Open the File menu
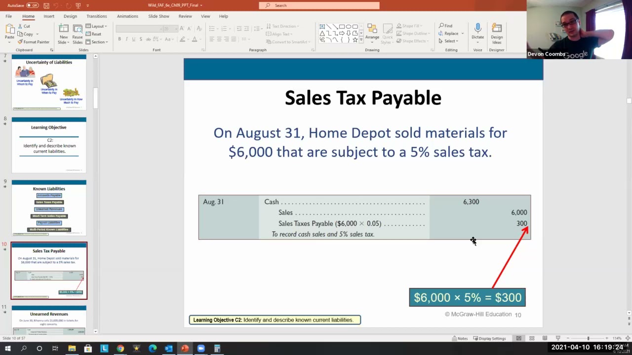 tap(9, 16)
